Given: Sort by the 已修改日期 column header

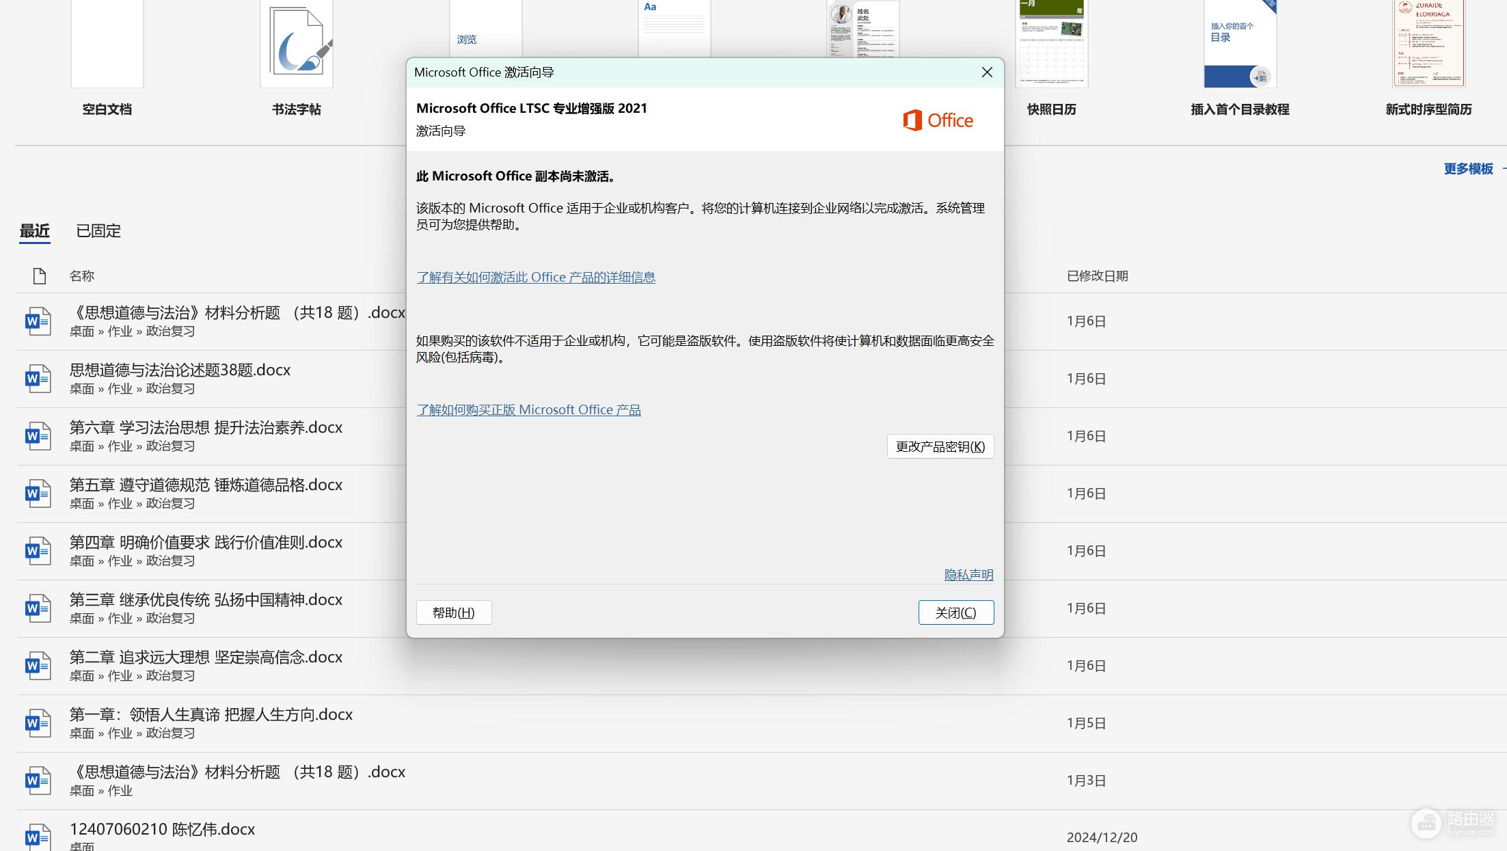Looking at the screenshot, I should point(1097,276).
